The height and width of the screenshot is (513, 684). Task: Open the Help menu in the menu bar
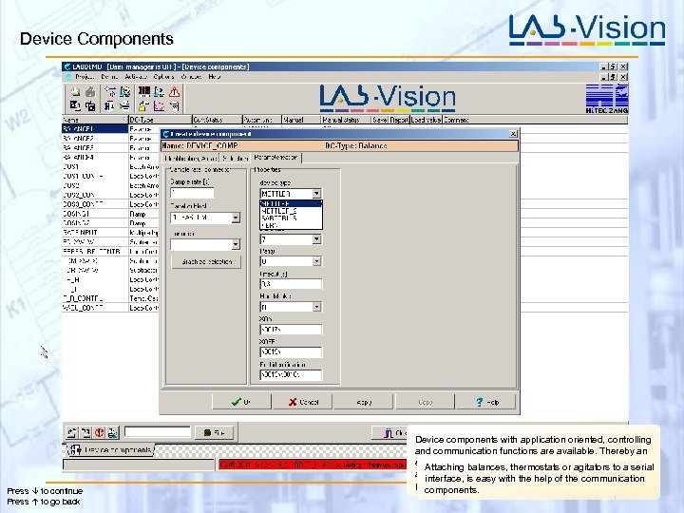click(214, 77)
